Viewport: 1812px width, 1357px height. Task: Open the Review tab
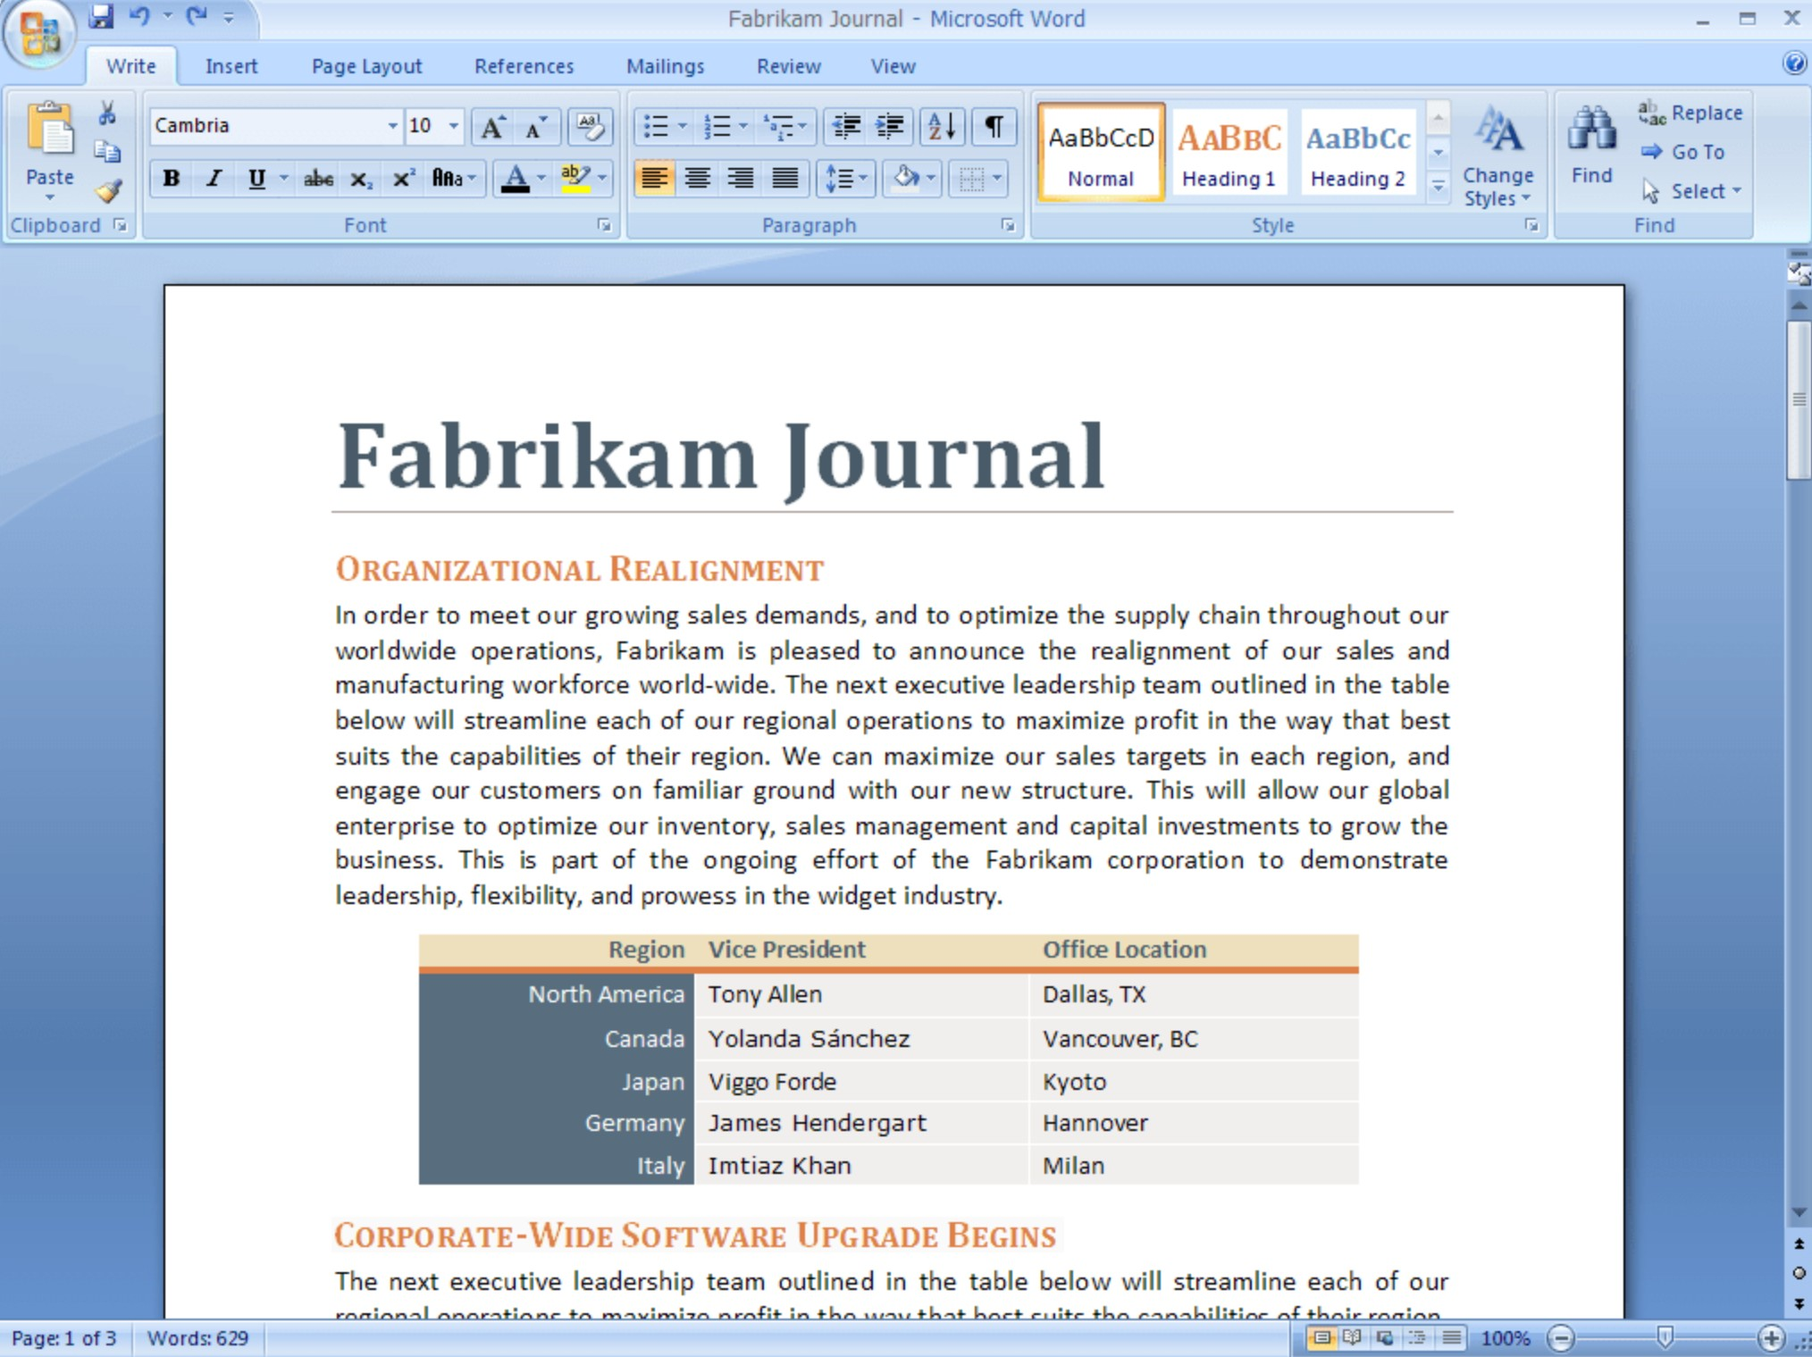[789, 66]
